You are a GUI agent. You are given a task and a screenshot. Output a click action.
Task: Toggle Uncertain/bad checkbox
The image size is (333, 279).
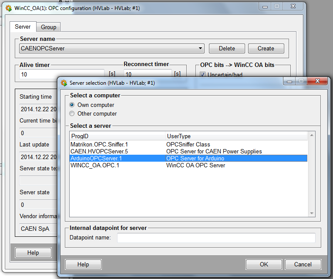coord(202,74)
